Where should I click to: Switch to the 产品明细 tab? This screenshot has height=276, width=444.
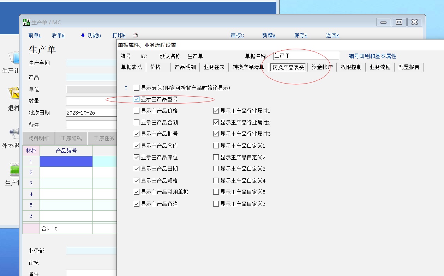(x=185, y=67)
